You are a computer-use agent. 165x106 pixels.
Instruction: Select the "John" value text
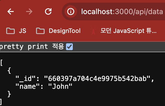coord(60,86)
